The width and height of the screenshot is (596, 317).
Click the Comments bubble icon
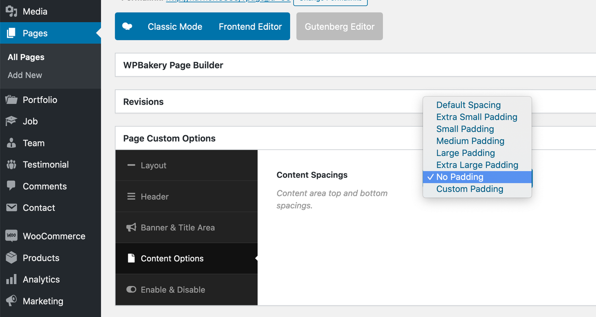click(11, 186)
